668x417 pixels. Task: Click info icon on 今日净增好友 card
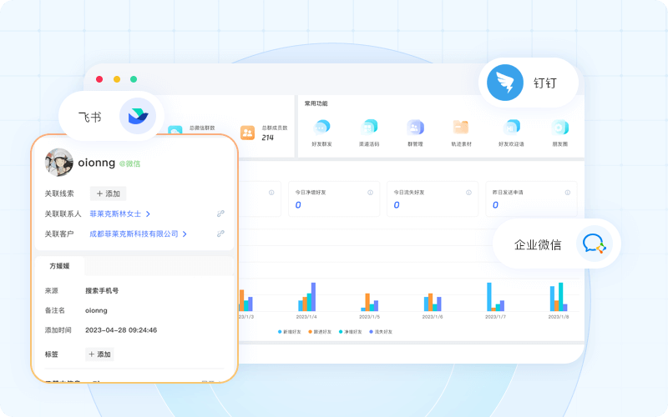tap(370, 193)
